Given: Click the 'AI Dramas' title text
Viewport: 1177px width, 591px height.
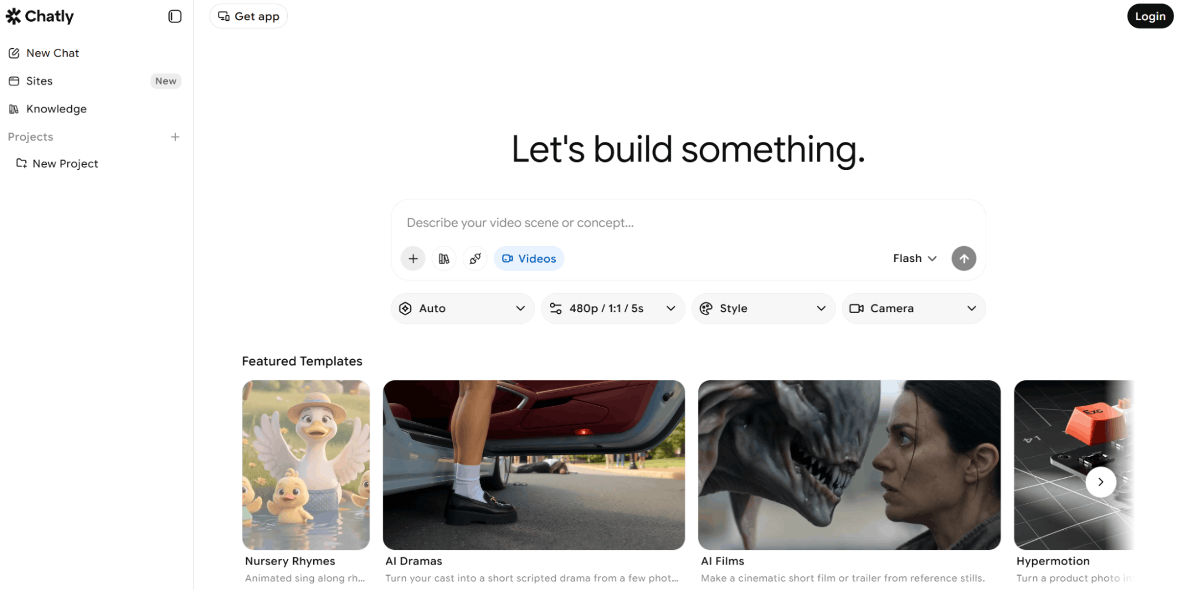Looking at the screenshot, I should (413, 561).
